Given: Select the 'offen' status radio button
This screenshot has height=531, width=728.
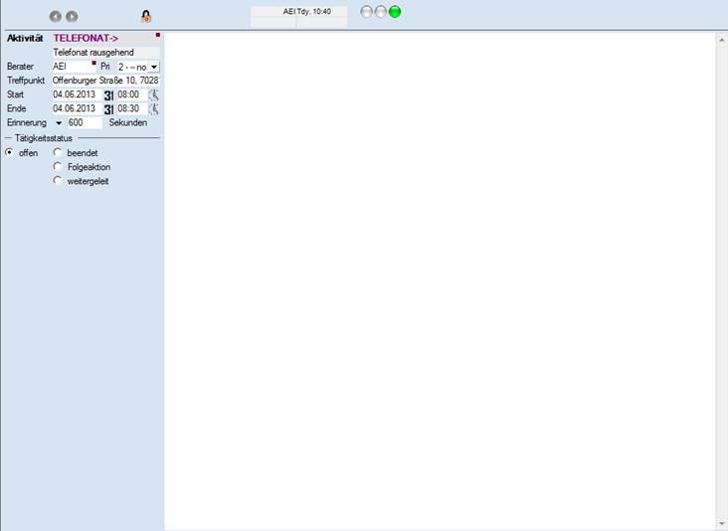Looking at the screenshot, I should coord(10,153).
